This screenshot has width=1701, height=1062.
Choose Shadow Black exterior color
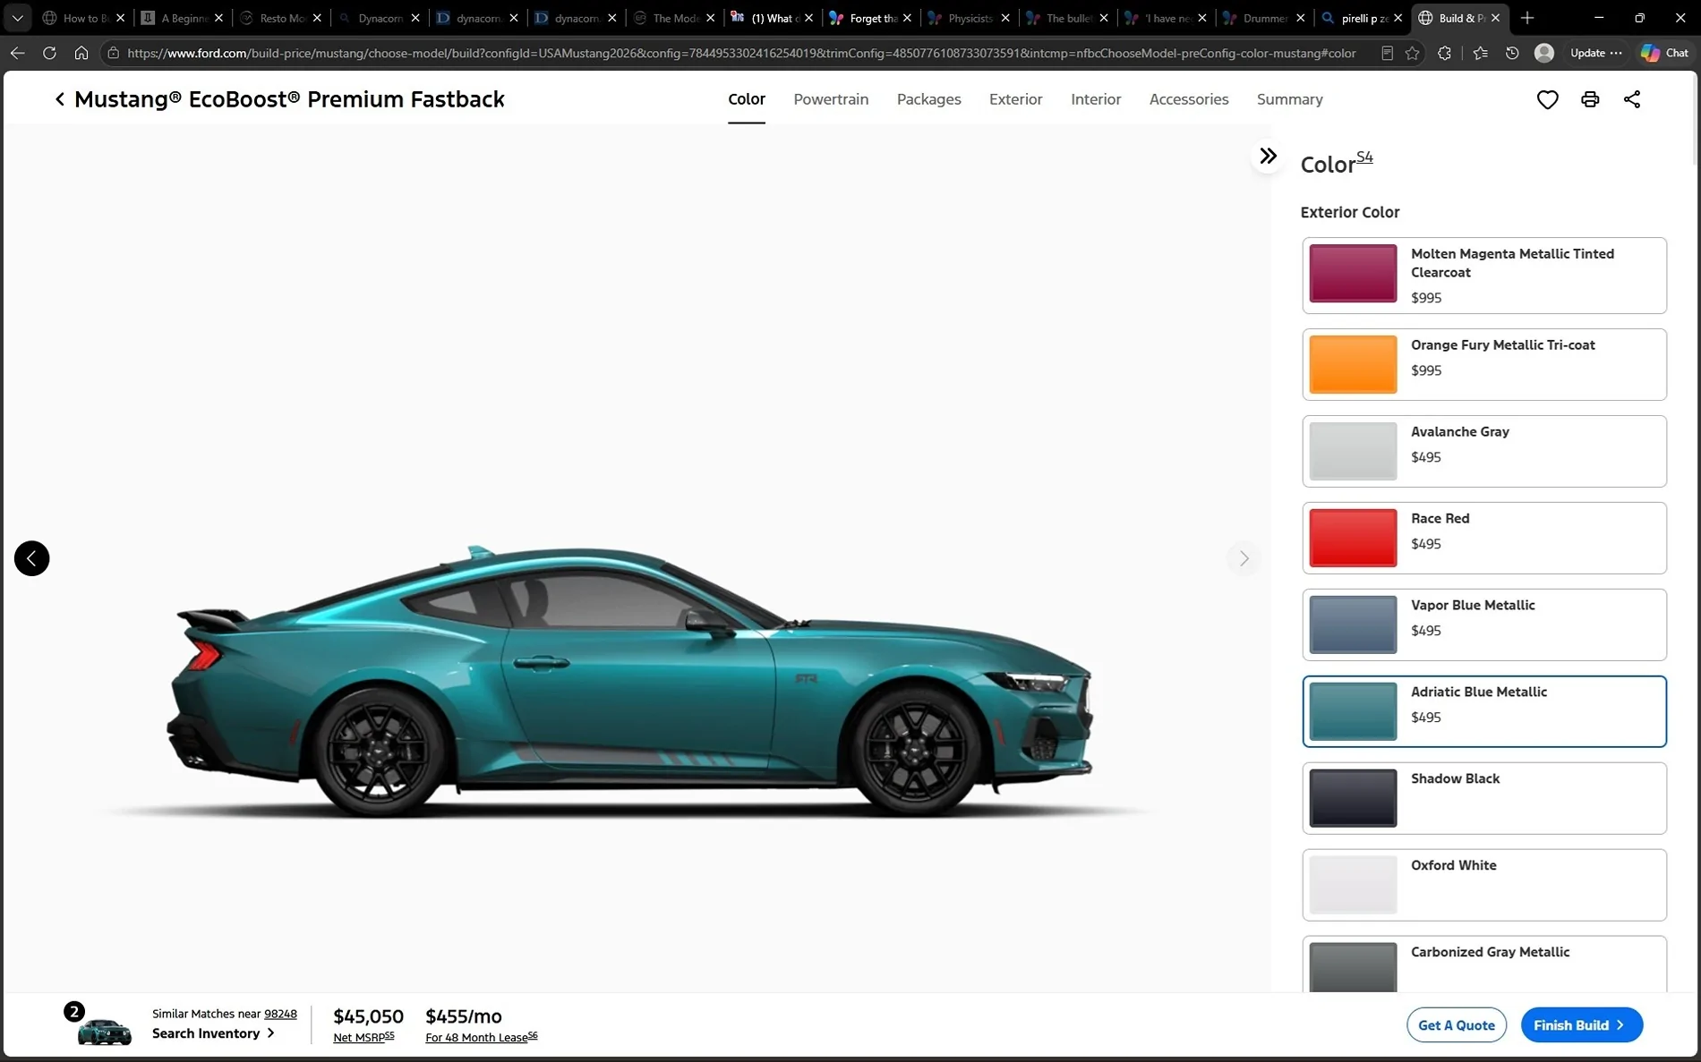coord(1484,798)
